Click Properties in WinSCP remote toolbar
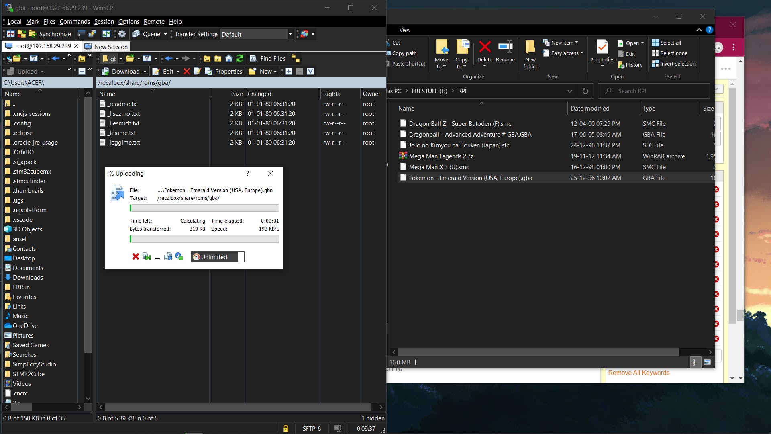This screenshot has height=434, width=771. [x=224, y=72]
